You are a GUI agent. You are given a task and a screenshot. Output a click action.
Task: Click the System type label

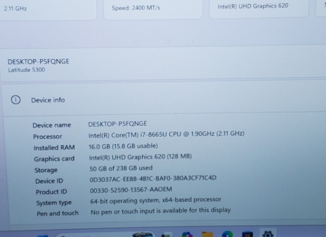(x=54, y=203)
